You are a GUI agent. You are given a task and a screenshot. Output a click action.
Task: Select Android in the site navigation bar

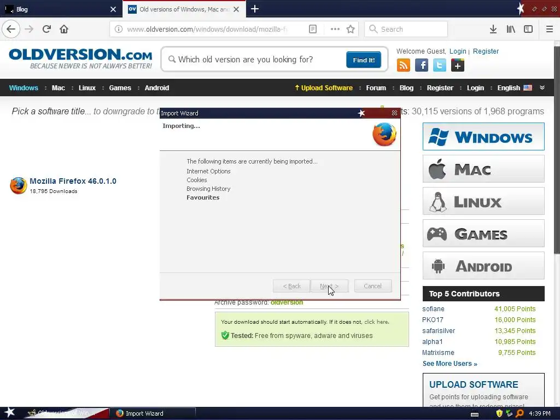(x=157, y=88)
